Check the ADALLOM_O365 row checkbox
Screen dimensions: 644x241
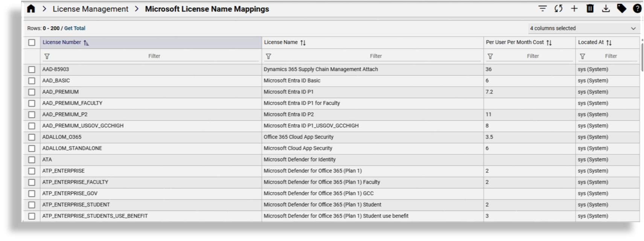32,137
